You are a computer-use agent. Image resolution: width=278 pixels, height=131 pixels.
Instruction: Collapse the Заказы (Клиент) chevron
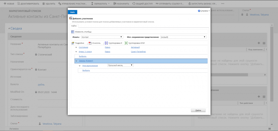pos(76,61)
